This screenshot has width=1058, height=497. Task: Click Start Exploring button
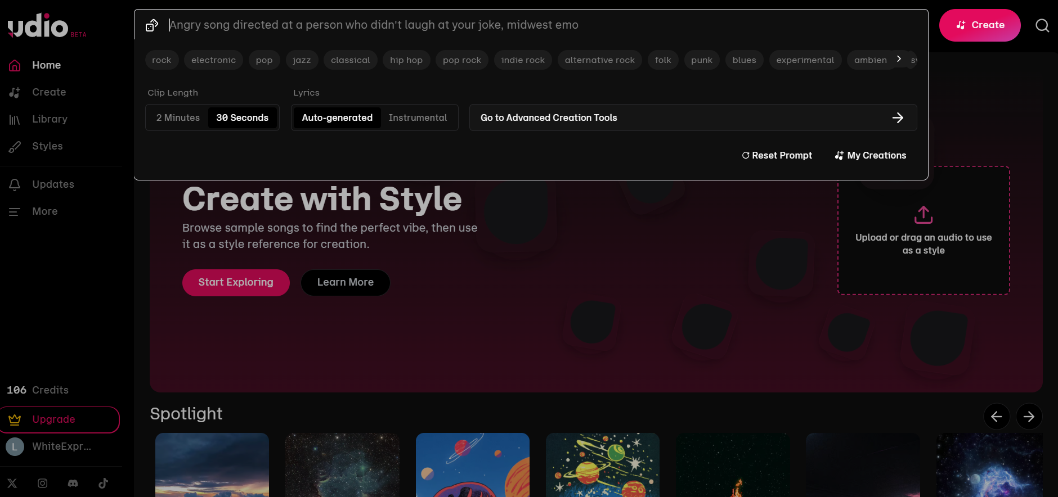(x=236, y=282)
